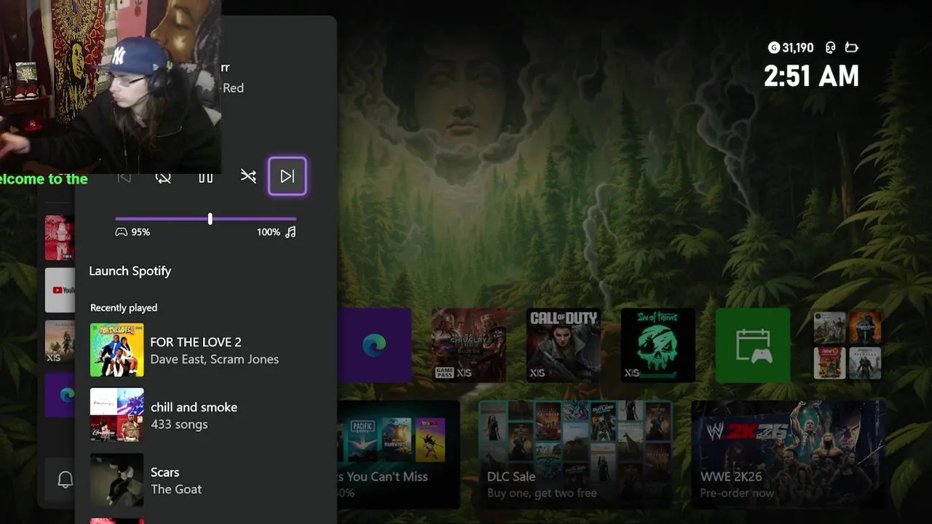Image resolution: width=932 pixels, height=524 pixels.
Task: Toggle repeat mode icon
Action: click(x=163, y=177)
